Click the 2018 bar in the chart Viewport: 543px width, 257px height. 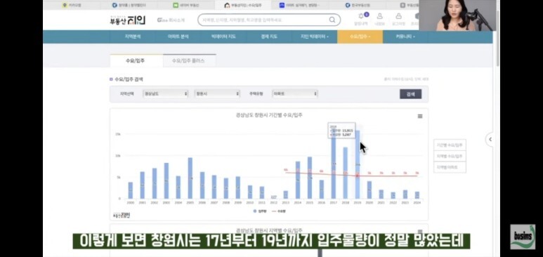pyautogui.click(x=346, y=173)
